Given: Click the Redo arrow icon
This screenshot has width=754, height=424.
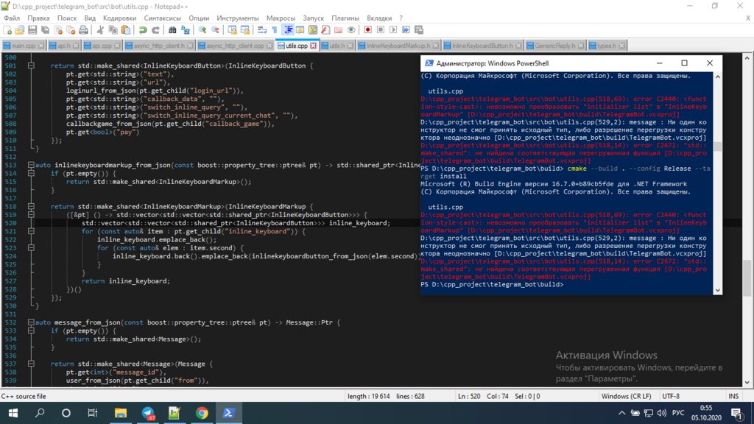Looking at the screenshot, I should coord(155,29).
